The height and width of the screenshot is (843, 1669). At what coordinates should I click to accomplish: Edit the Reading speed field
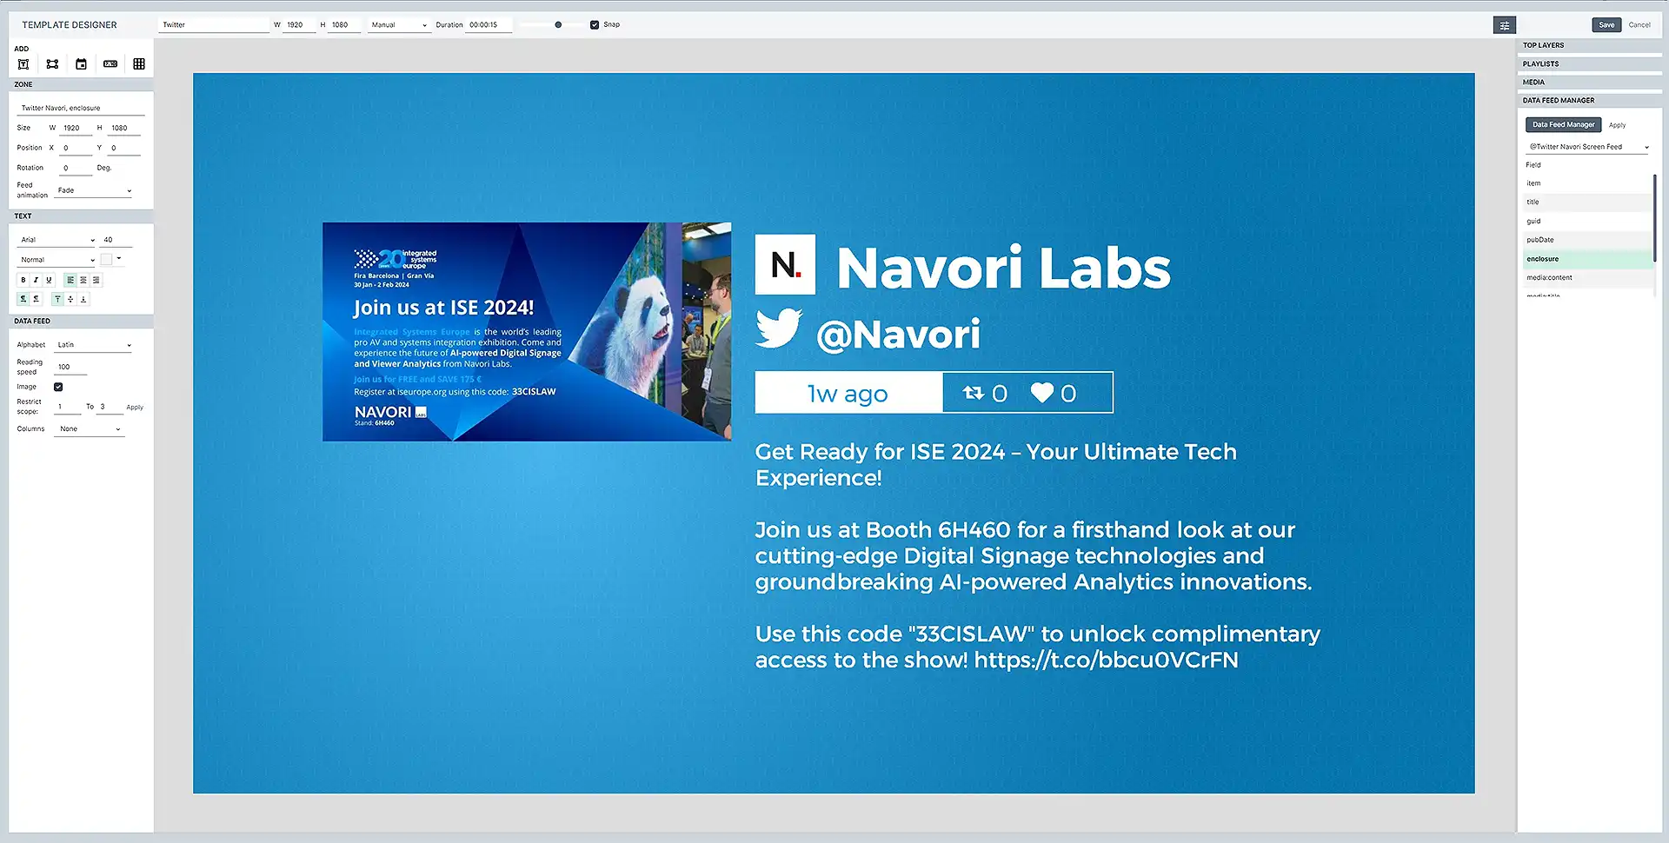[70, 368]
